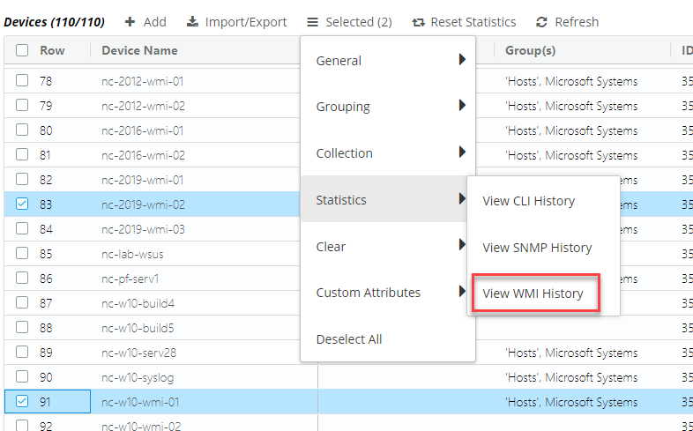Click the hamburger icon beside Selected (2)

313,22
